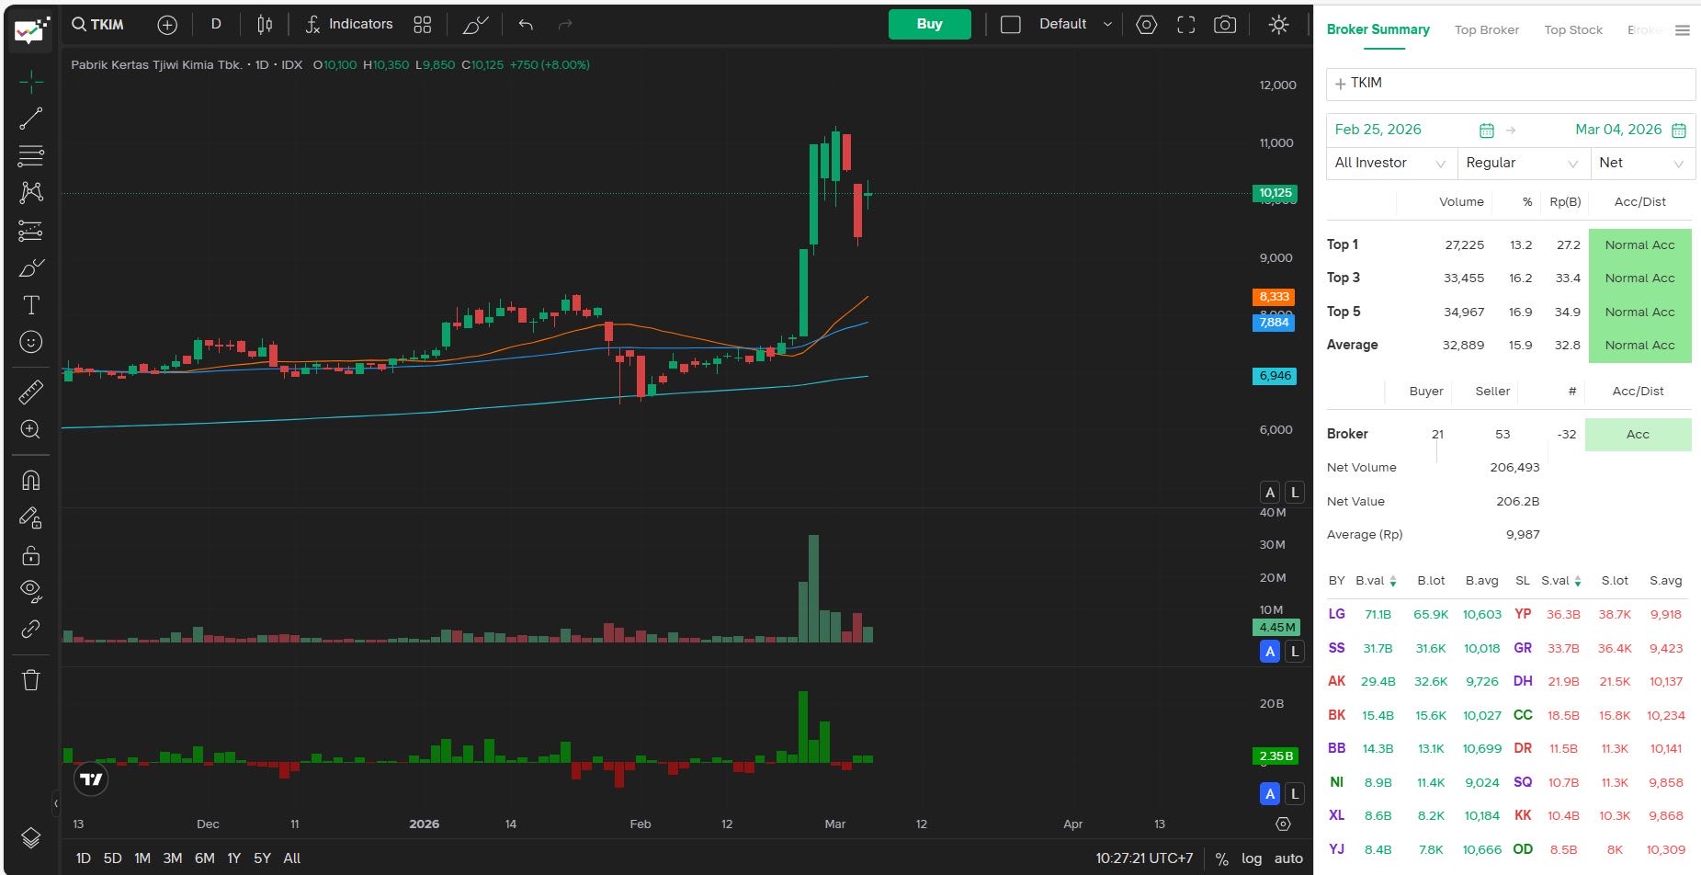Image resolution: width=1701 pixels, height=875 pixels.
Task: Toggle auto scale on price axis
Action: 1288,858
